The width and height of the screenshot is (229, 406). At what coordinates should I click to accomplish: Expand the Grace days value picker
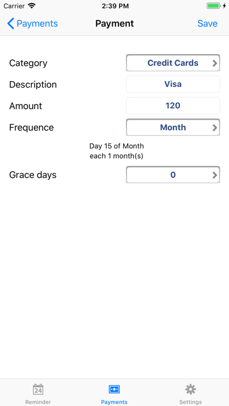click(173, 175)
